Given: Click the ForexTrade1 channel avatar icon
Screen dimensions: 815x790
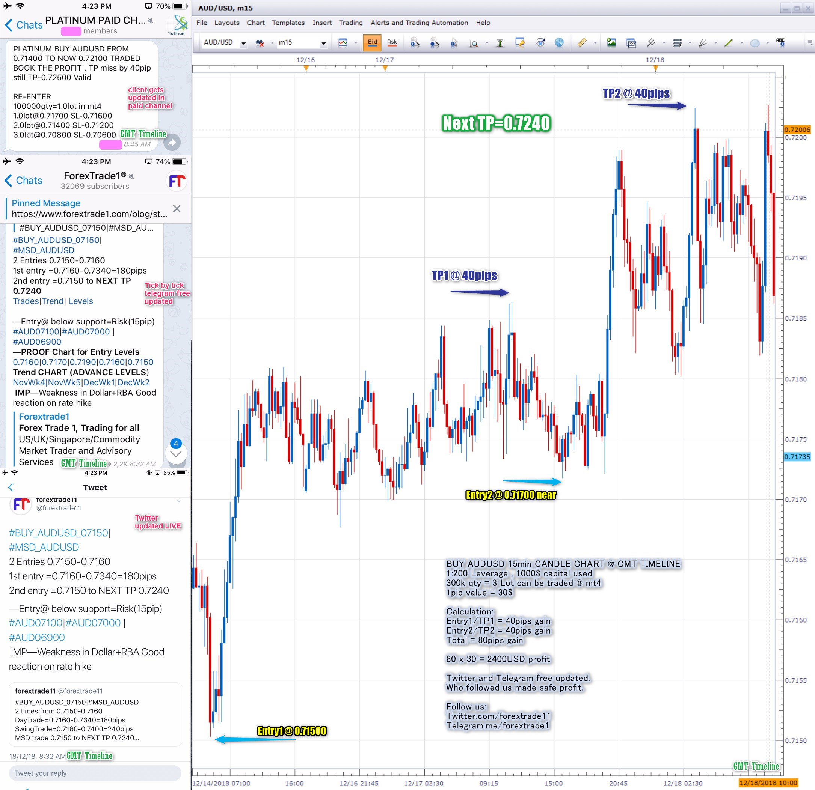Looking at the screenshot, I should pos(176,181).
